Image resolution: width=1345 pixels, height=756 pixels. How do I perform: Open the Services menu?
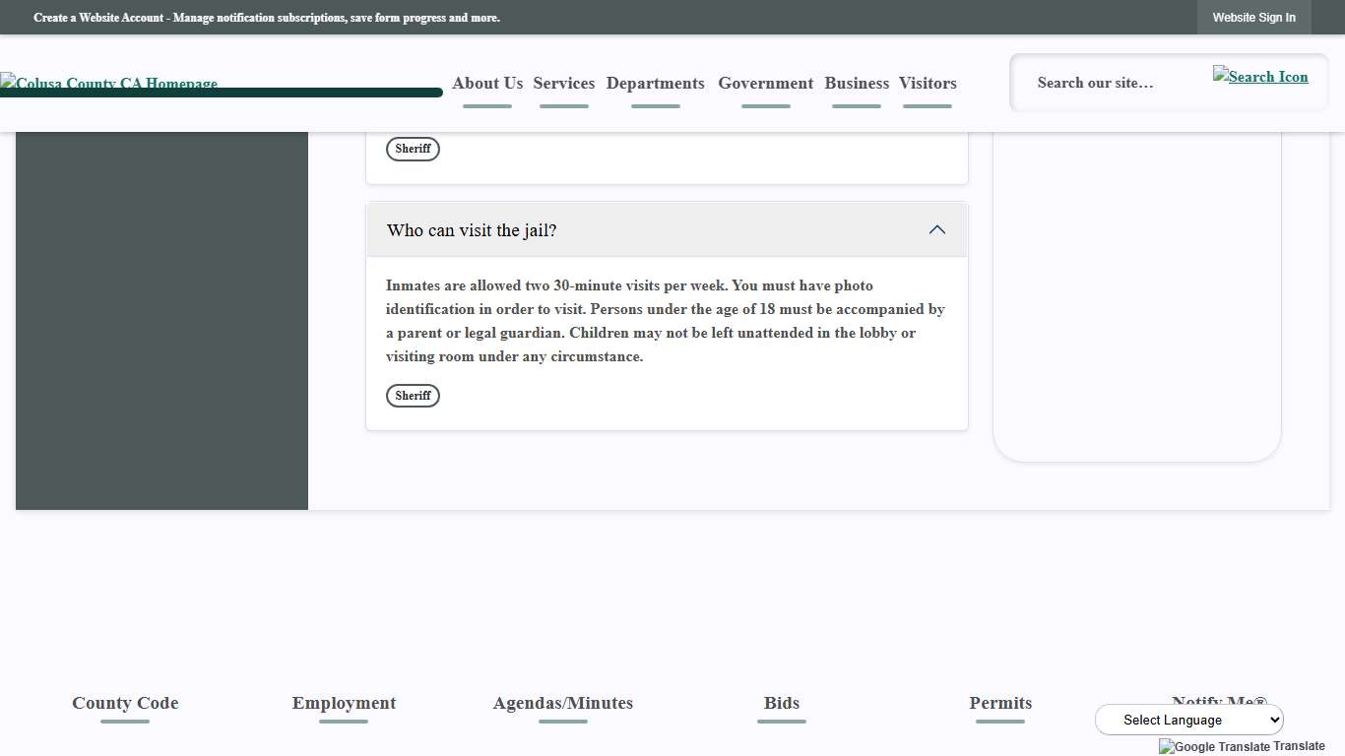coord(563,84)
